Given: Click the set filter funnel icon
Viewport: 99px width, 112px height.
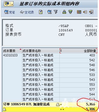Looking at the screenshot, I should [56, 12].
